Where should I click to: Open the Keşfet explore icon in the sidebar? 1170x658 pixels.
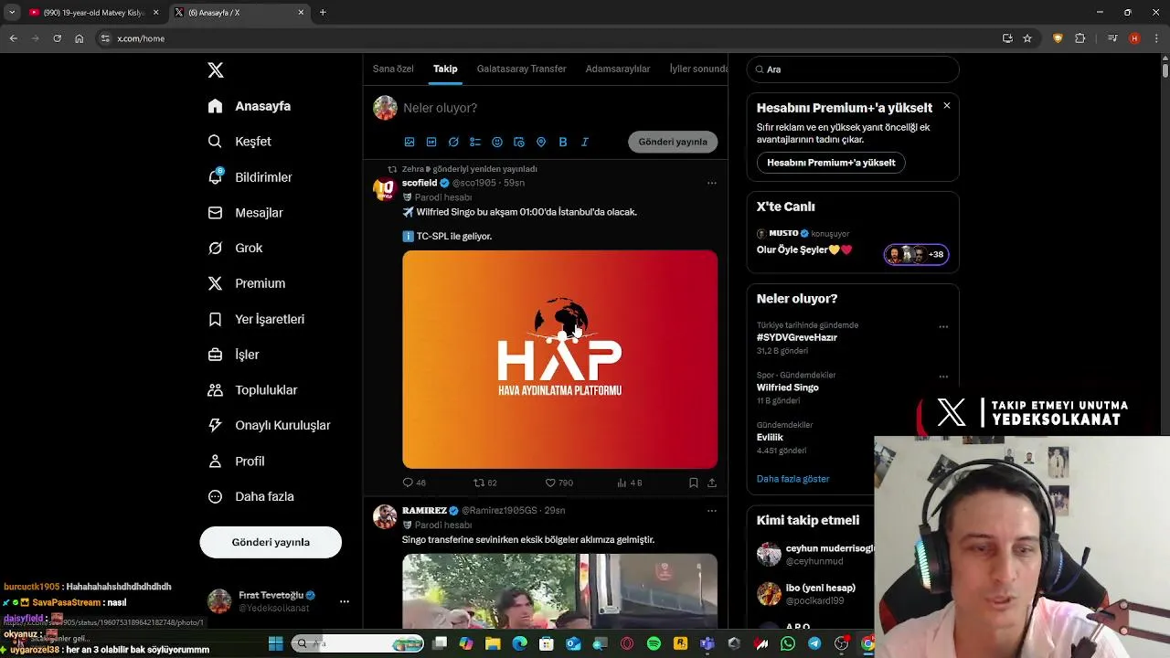tap(215, 142)
